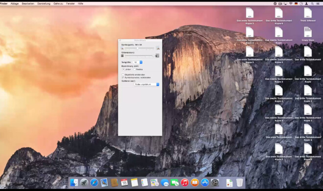323x191 pixels.
Task: Enable Objektinfo einblenden checkbox
Action: 123,74
